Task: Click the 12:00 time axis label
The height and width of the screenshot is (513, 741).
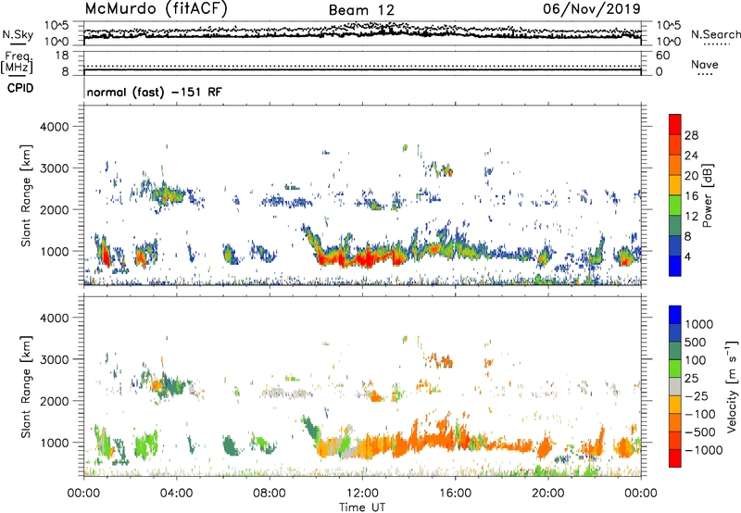Action: point(362,494)
